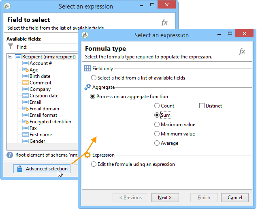This screenshot has height=215, width=260.
Task: Open Advanced selection
Action: pos(42,169)
